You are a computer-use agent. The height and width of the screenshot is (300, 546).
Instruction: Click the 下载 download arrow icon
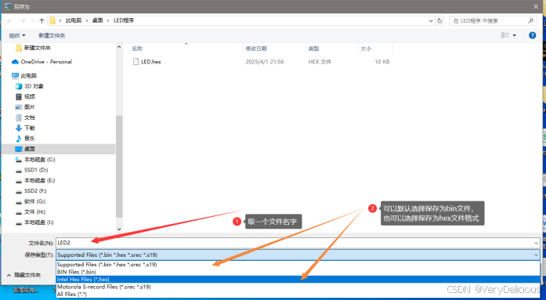click(x=19, y=128)
